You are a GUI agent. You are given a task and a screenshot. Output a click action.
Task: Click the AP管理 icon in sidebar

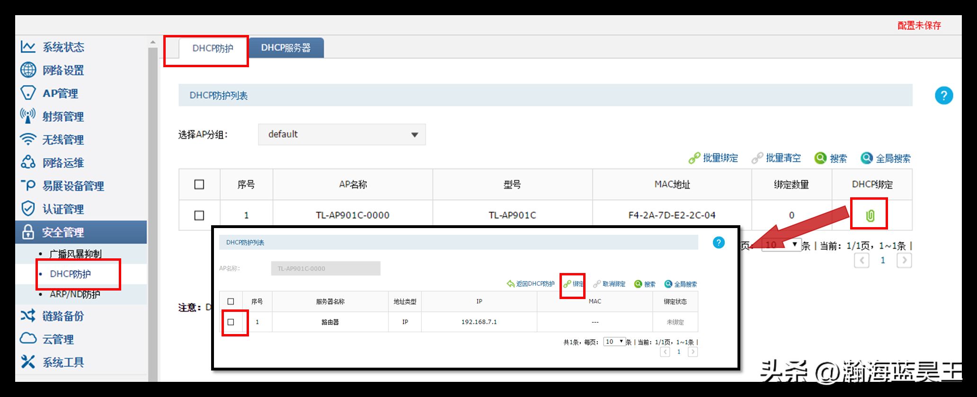(x=28, y=93)
